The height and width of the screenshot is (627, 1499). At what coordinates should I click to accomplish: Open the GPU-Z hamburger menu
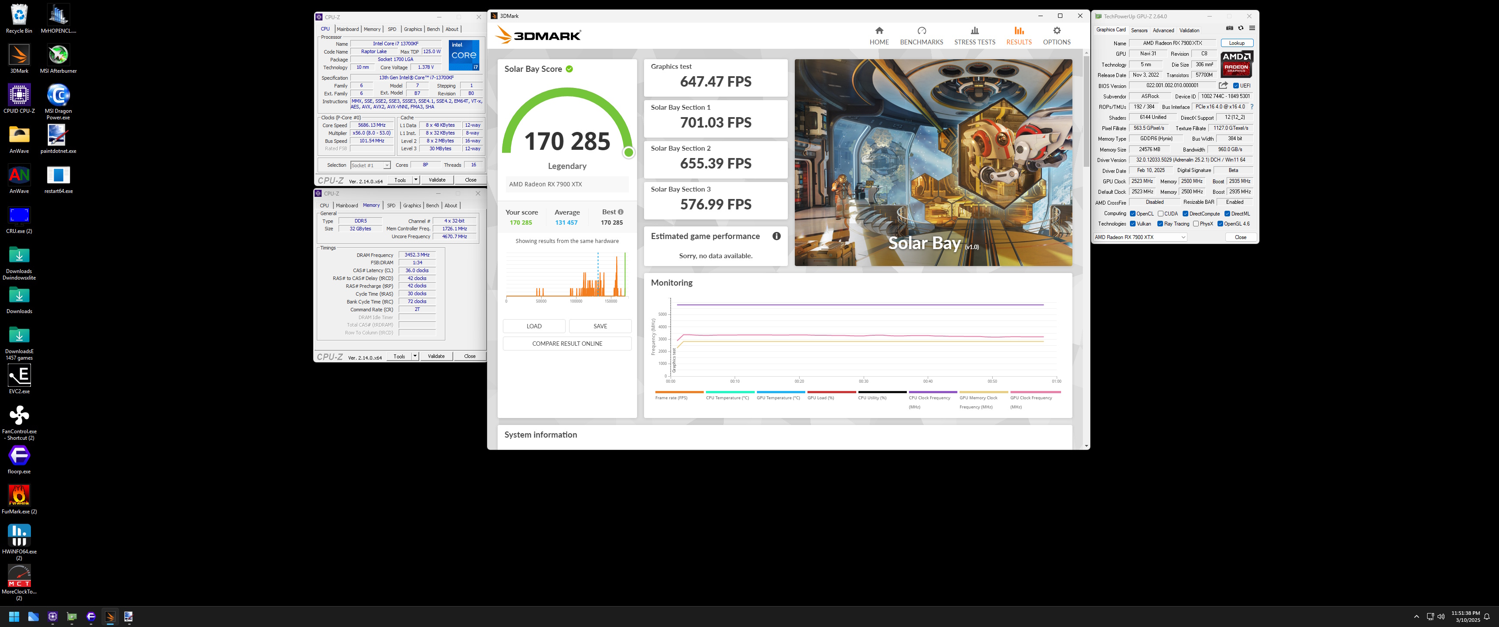pyautogui.click(x=1251, y=28)
